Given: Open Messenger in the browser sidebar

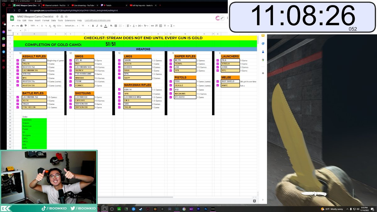Looking at the screenshot, I should tap(3, 32).
